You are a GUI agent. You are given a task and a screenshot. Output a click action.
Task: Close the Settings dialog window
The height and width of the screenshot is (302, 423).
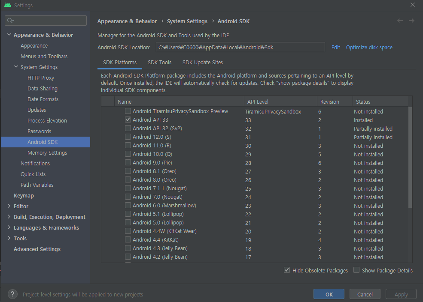[413, 5]
